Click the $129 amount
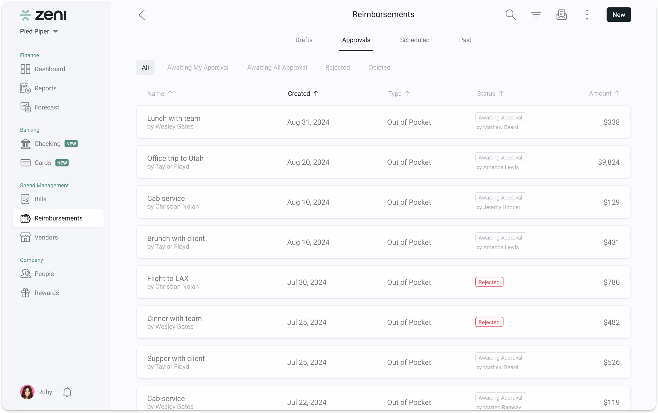This screenshot has height=413, width=658. [x=611, y=202]
